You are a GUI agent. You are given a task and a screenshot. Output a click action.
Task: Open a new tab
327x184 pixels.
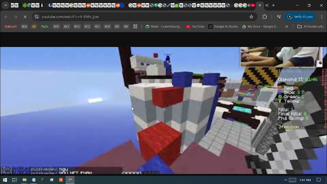273,5
